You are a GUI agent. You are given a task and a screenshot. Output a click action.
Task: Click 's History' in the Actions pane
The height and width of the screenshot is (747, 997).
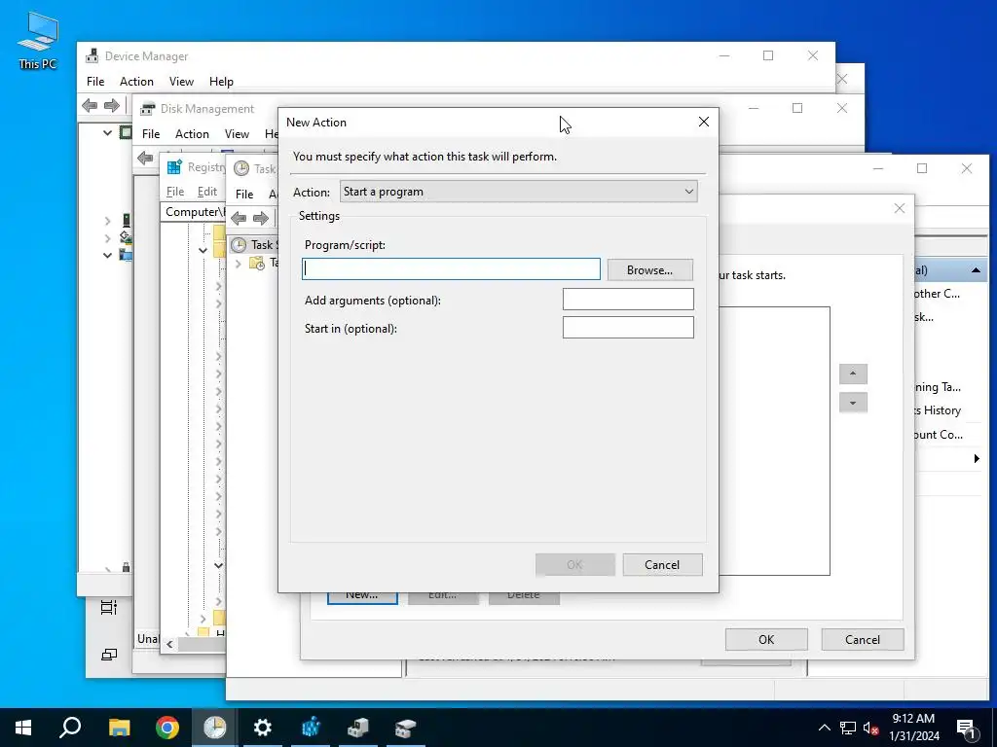938,410
